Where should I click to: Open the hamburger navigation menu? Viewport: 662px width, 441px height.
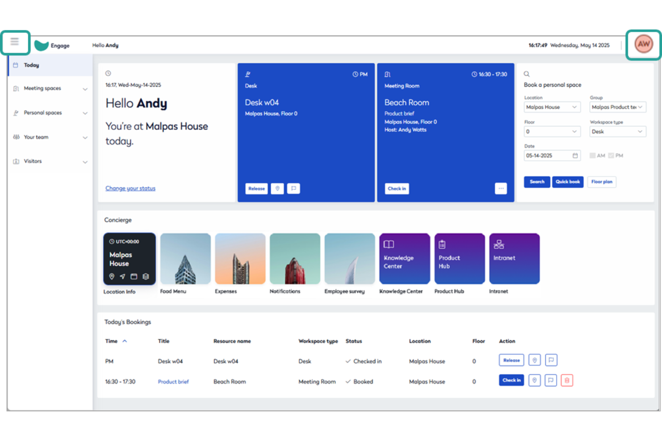15,42
